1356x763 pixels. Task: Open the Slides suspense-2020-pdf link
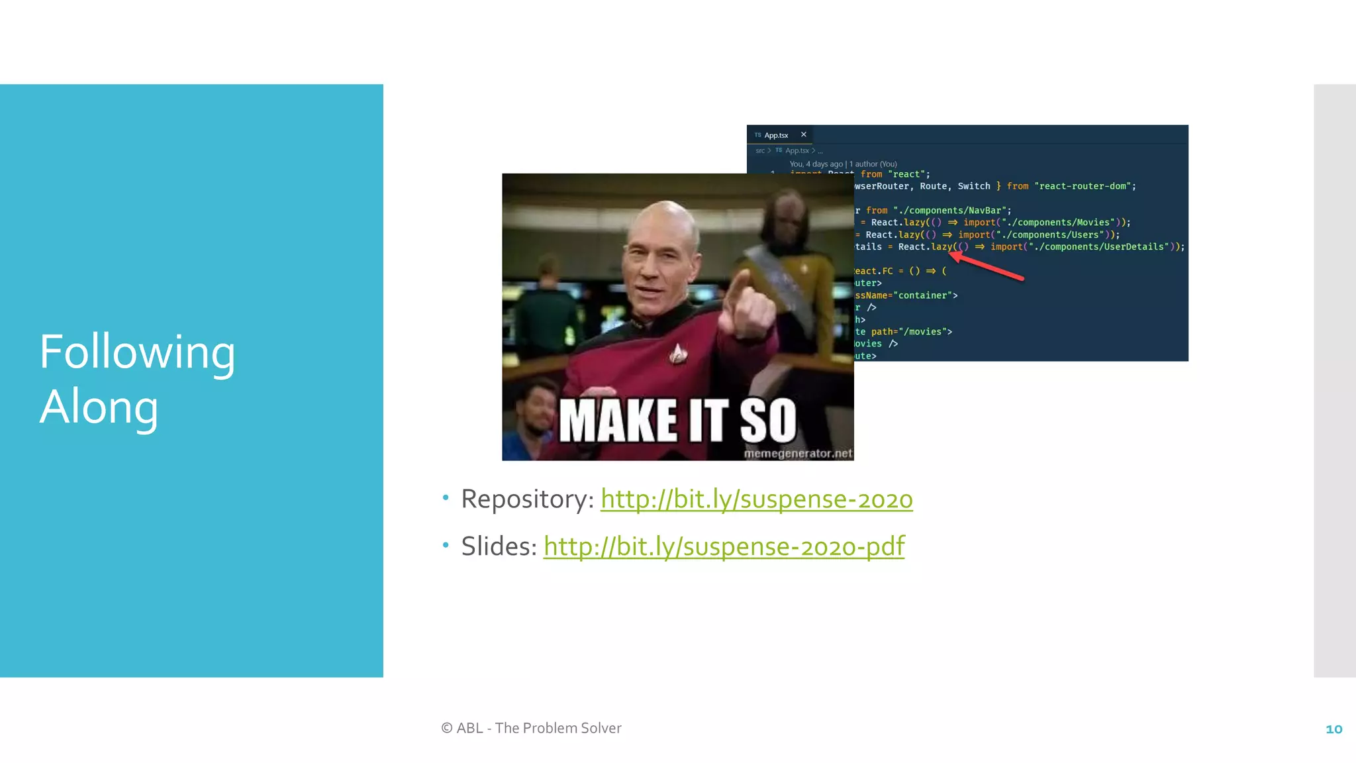pyautogui.click(x=724, y=547)
